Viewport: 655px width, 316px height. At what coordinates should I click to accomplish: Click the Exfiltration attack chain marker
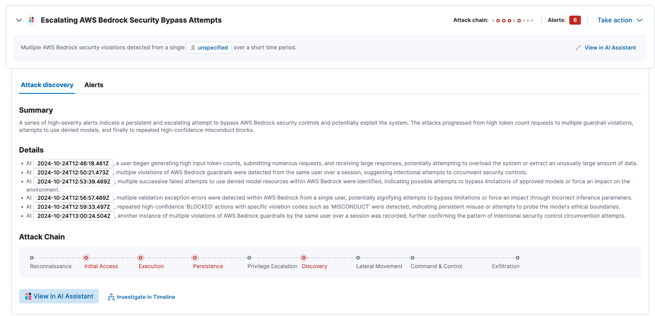click(517, 258)
